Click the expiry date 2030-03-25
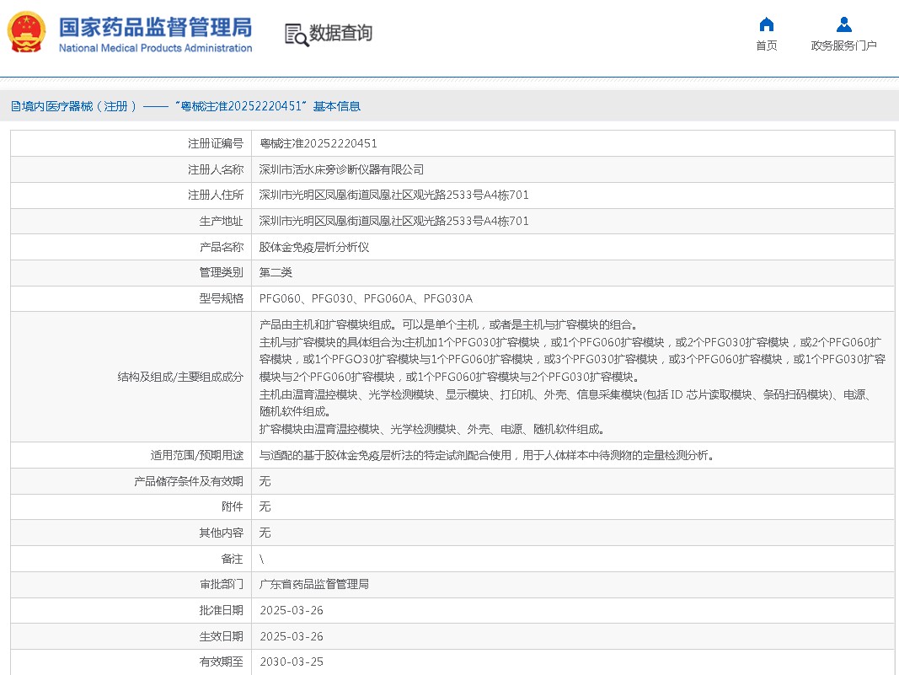The width and height of the screenshot is (899, 675). coord(291,662)
